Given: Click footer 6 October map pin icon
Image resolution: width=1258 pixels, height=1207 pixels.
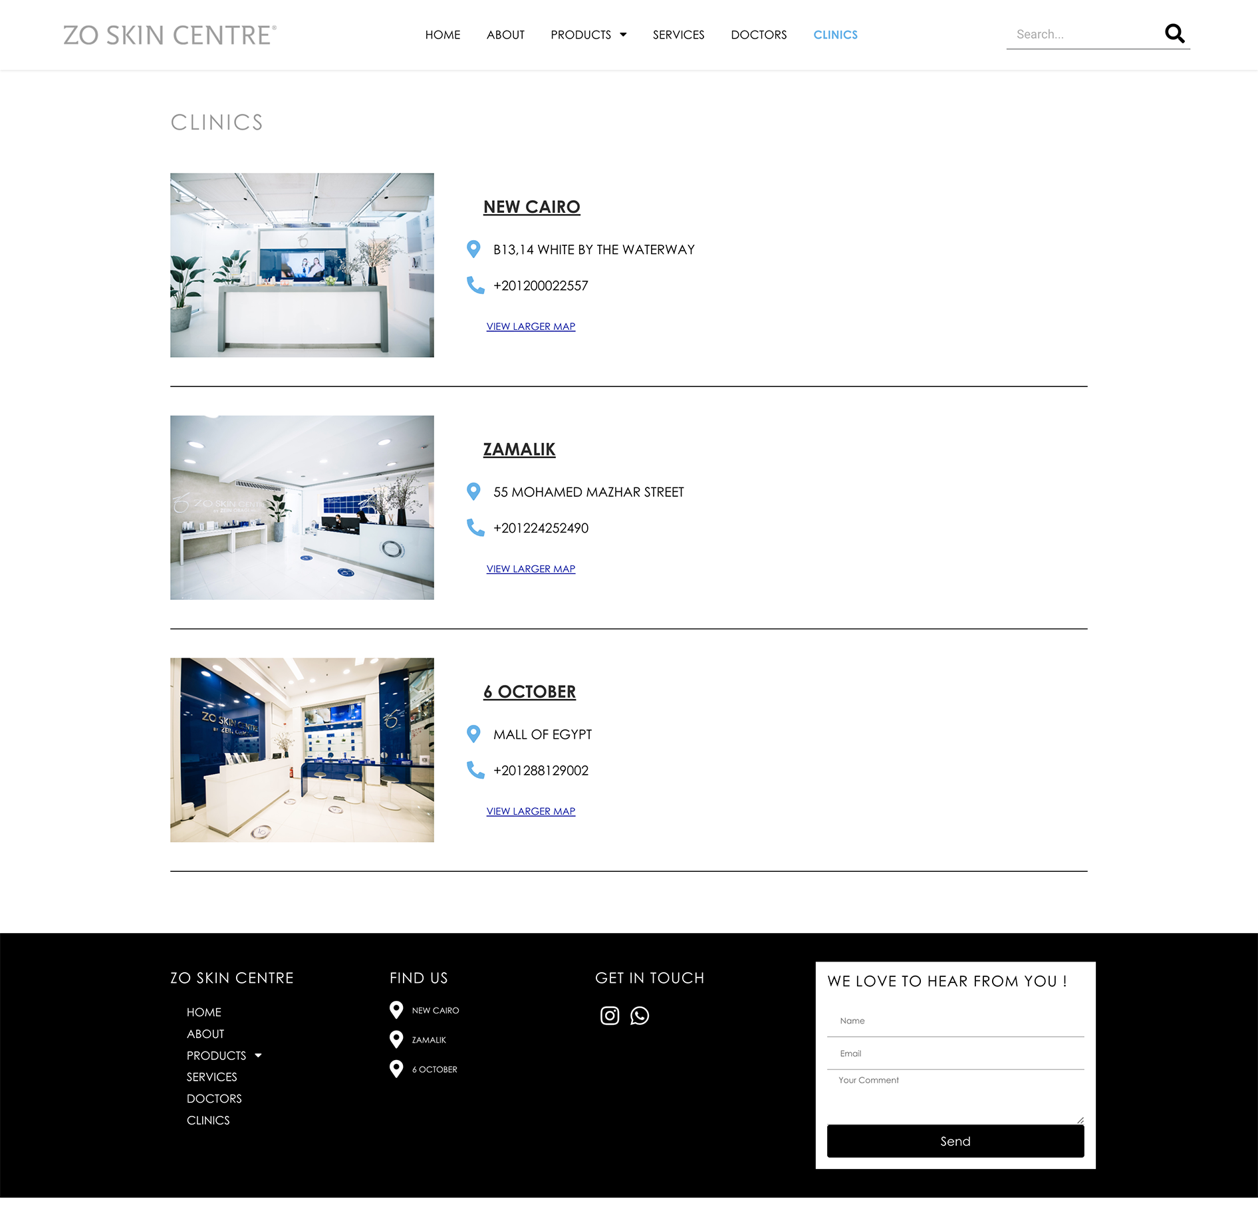Looking at the screenshot, I should coord(396,1069).
